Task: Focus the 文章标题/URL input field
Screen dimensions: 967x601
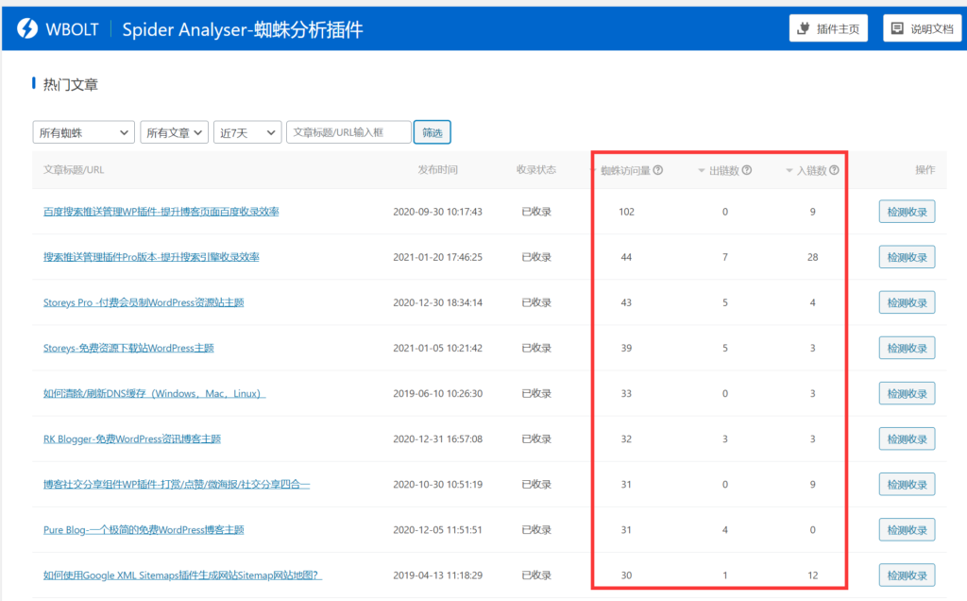Action: tap(348, 133)
